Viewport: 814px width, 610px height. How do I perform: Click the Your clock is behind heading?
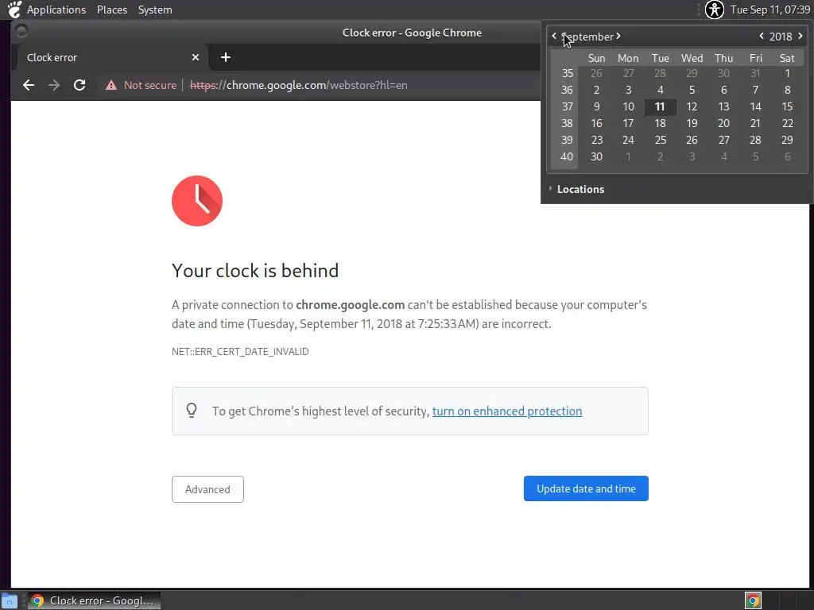tap(255, 271)
